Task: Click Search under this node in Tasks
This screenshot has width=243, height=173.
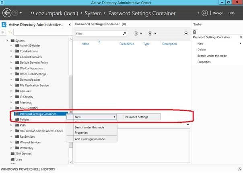Action: tap(212, 56)
